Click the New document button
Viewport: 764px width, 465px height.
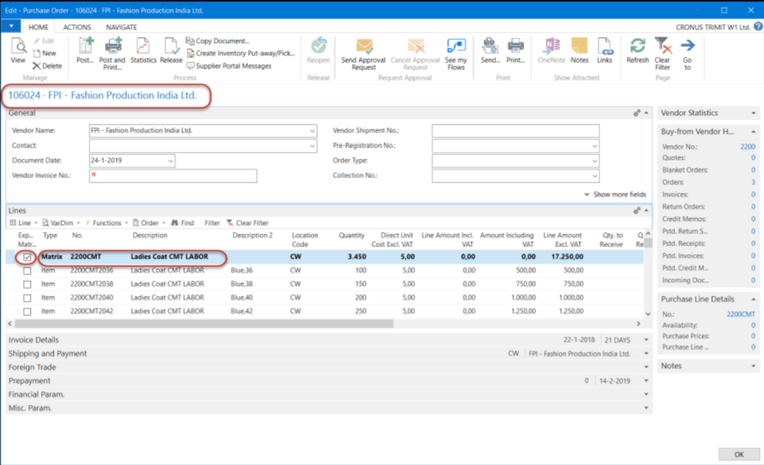coord(44,53)
